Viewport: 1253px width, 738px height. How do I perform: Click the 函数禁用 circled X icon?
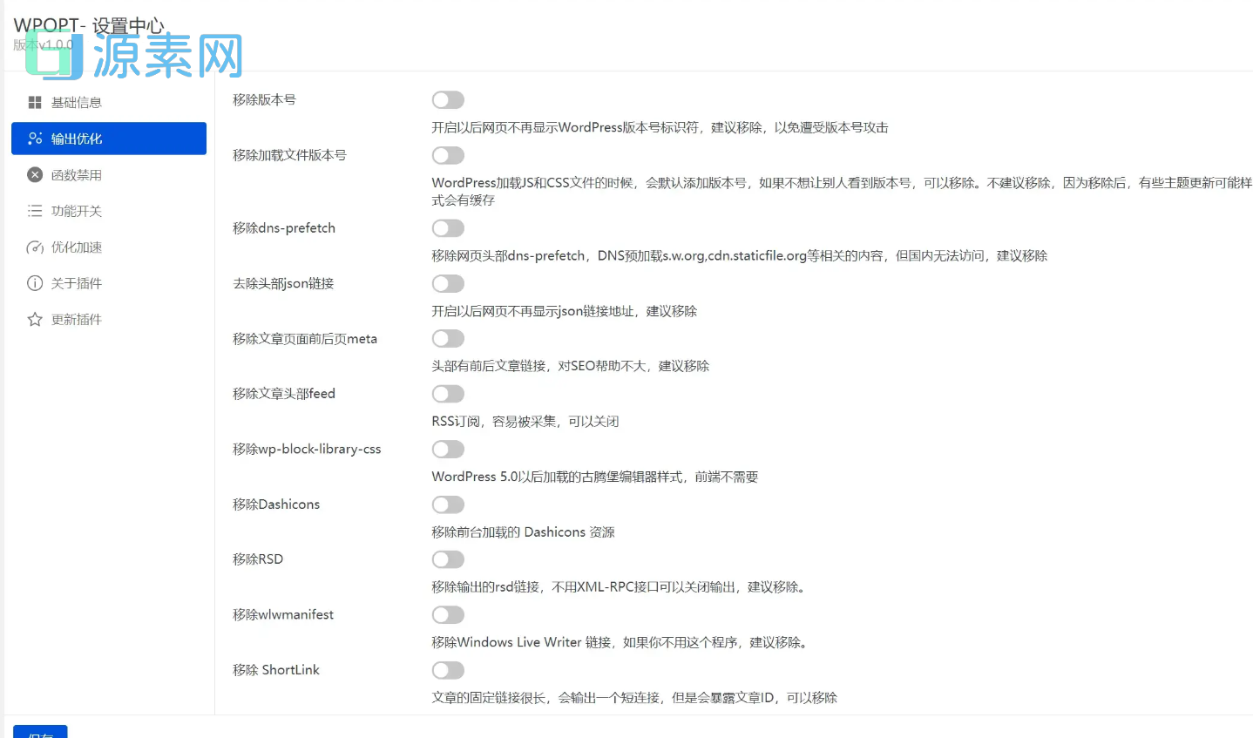coord(33,174)
